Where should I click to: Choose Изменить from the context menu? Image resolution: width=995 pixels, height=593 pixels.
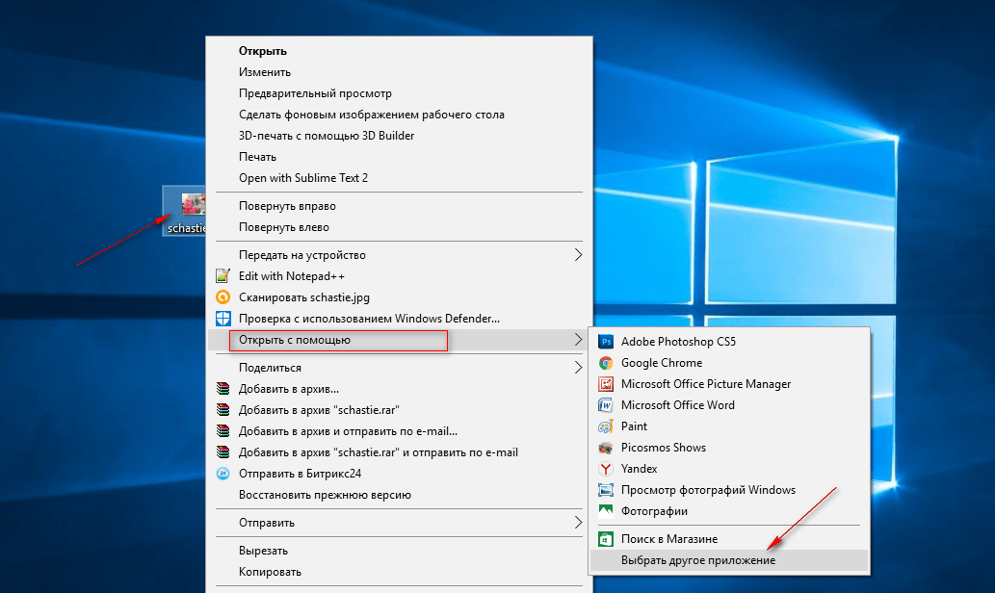point(265,72)
